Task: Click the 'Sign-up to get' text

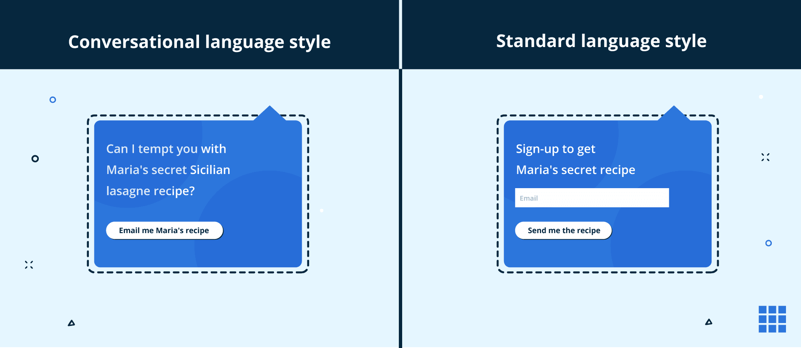Action: click(555, 149)
